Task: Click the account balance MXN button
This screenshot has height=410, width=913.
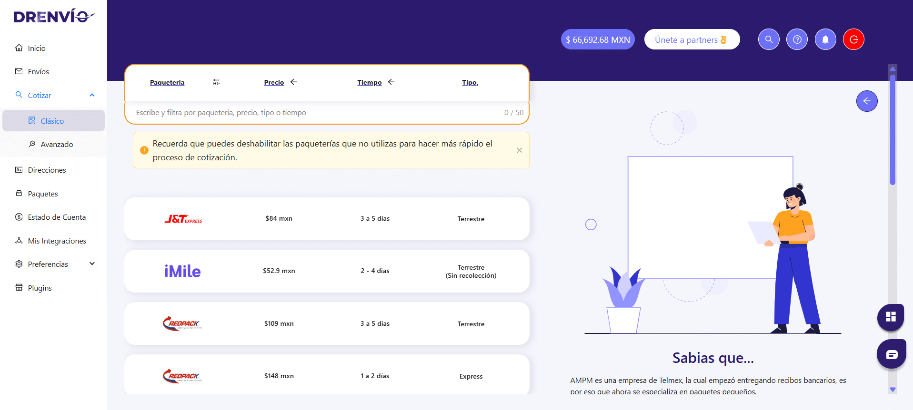Action: (597, 39)
